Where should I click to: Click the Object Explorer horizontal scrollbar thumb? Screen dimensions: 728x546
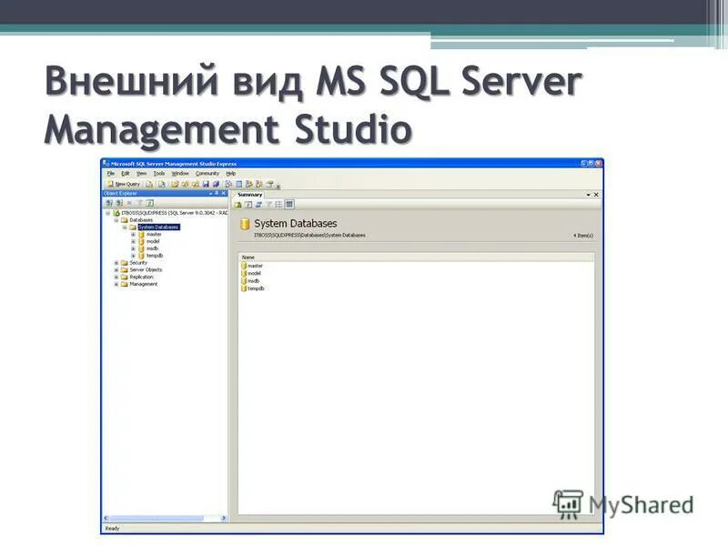point(157,518)
